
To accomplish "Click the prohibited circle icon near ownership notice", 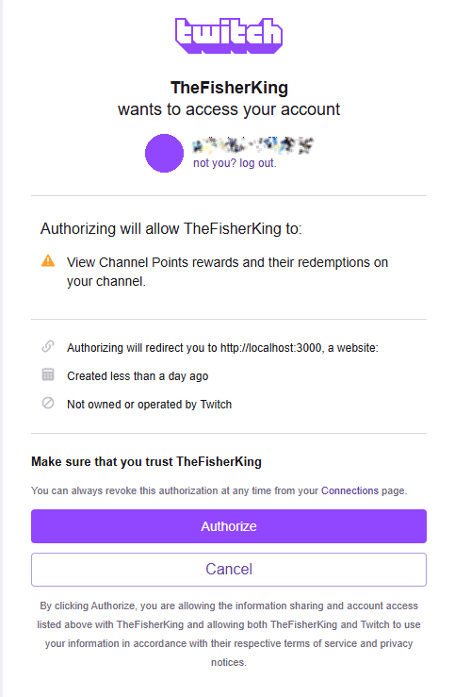I will [48, 403].
